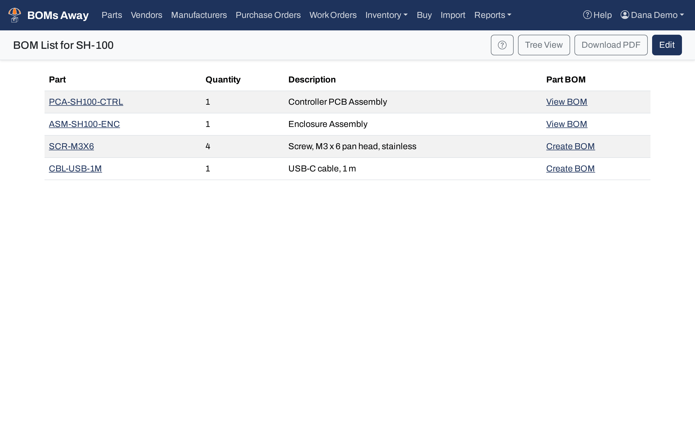Screen dimensions: 695x434
Task: Click quantity 4 in the SCR-M3X6 row
Action: coord(208,146)
